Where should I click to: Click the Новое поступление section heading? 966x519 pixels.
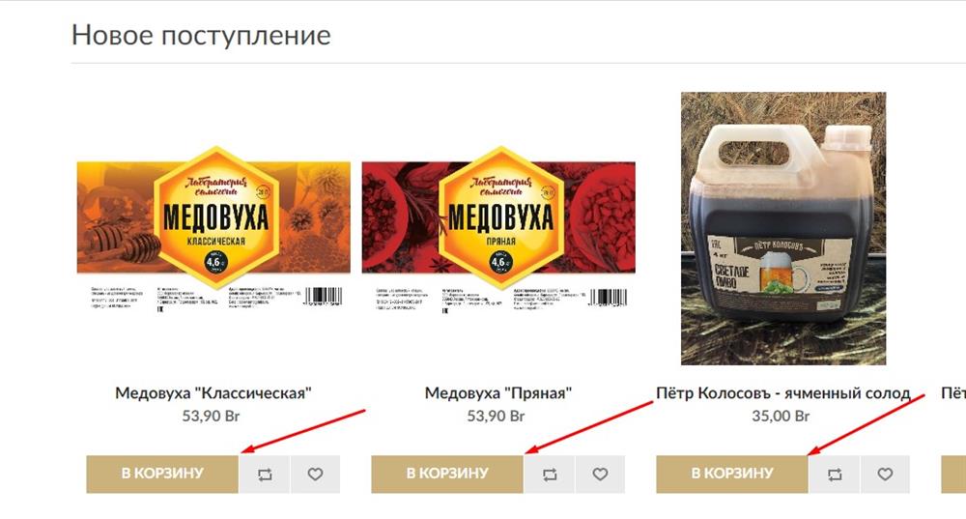[201, 35]
